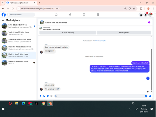Image resolution: width=156 pixels, height=117 pixels.
Task: Open the emoji picker in message box
Action: point(146,96)
